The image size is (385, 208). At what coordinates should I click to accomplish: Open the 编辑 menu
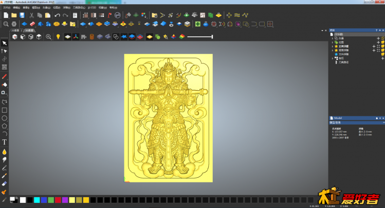click(x=16, y=8)
